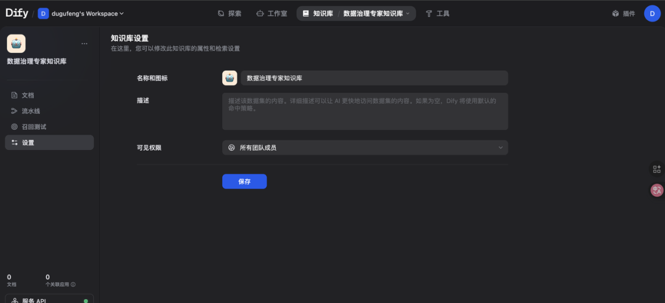Click the blue D workspace avatar
This screenshot has height=303, width=665.
click(x=43, y=14)
